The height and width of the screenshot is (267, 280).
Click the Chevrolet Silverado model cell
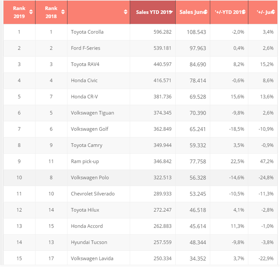93,194
